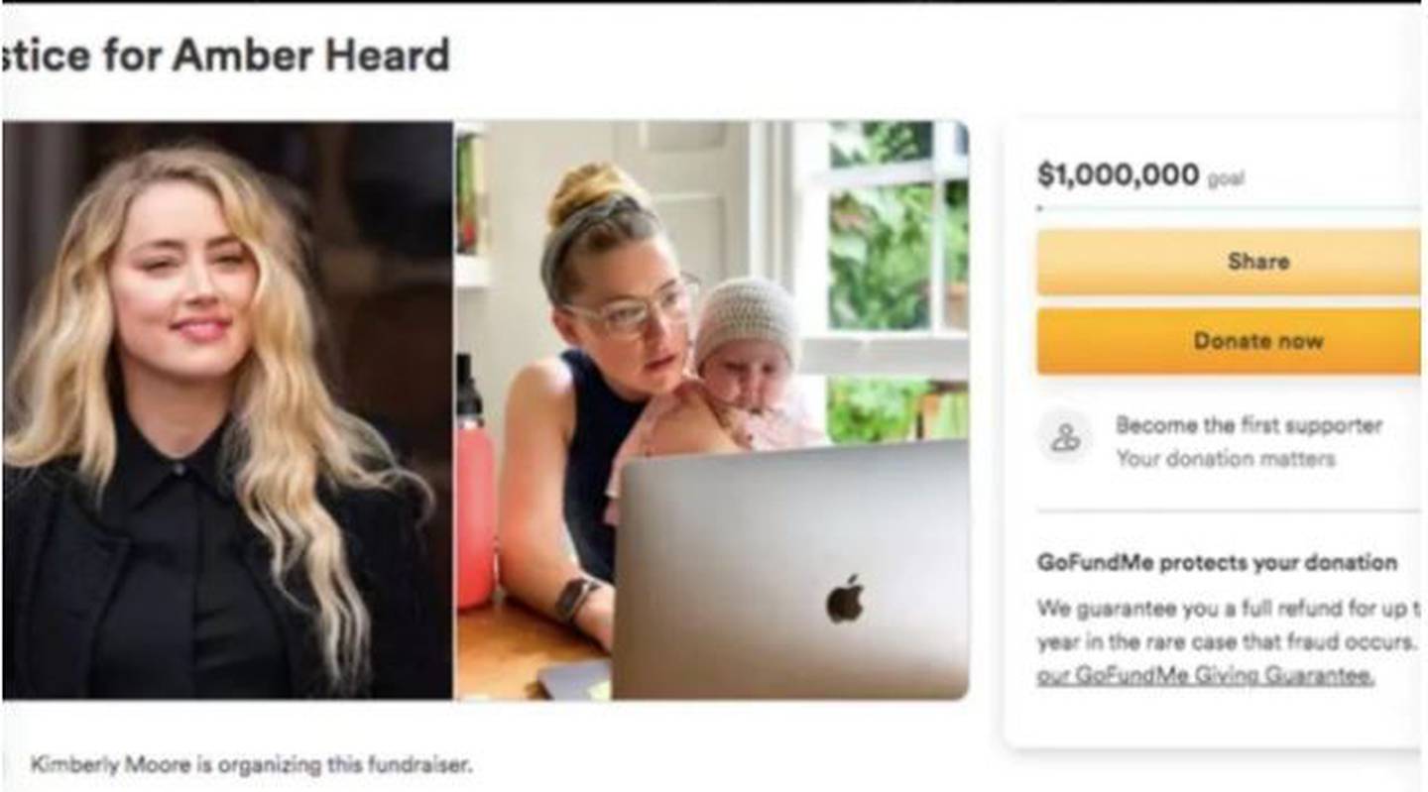Screen dimensions: 1428x792
Task: Open the left photo of woman in black jacket
Action: click(228, 410)
